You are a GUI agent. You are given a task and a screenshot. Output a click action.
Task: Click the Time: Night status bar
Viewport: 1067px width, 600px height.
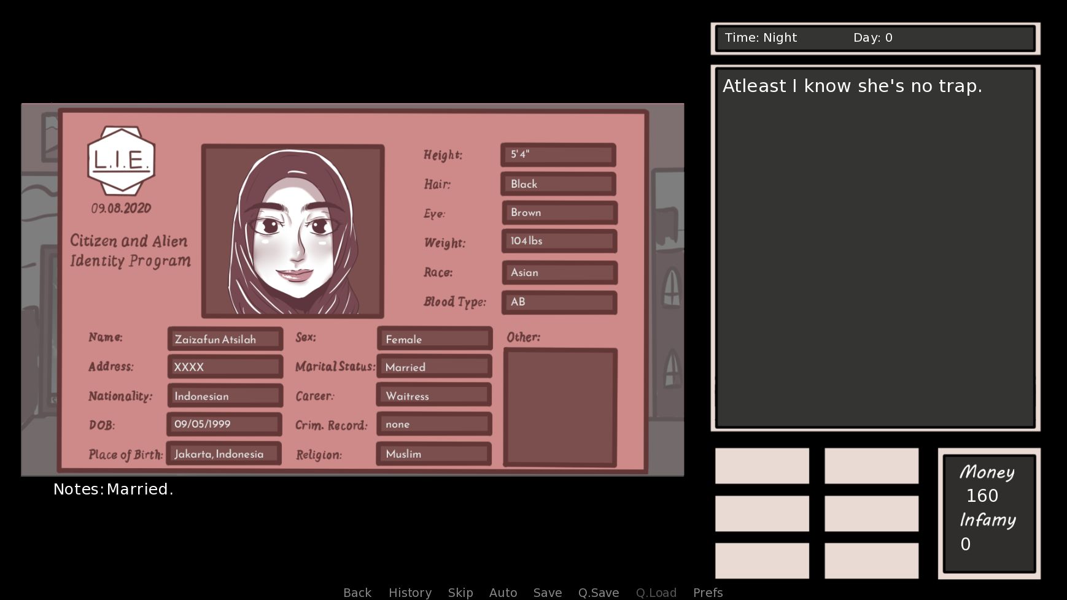pyautogui.click(x=875, y=38)
